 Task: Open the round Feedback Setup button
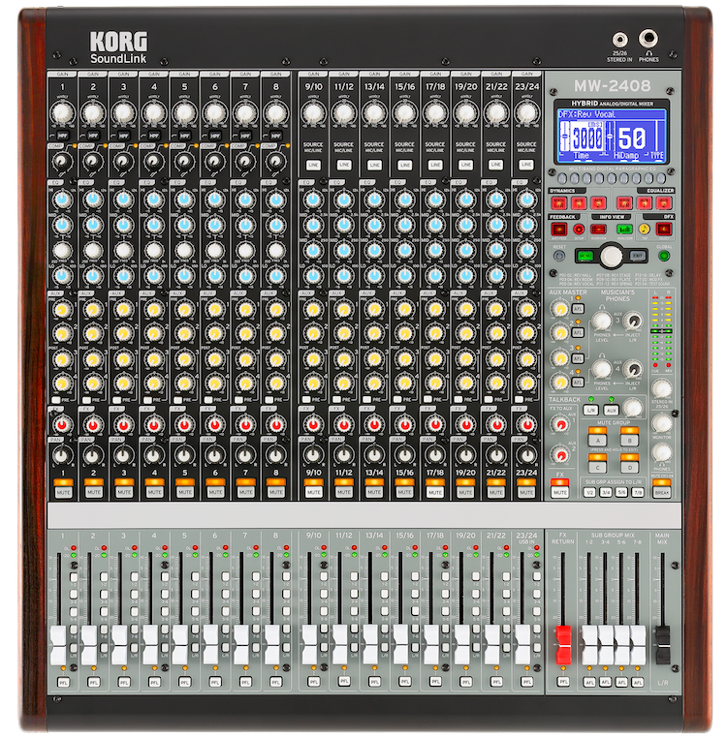tap(579, 230)
